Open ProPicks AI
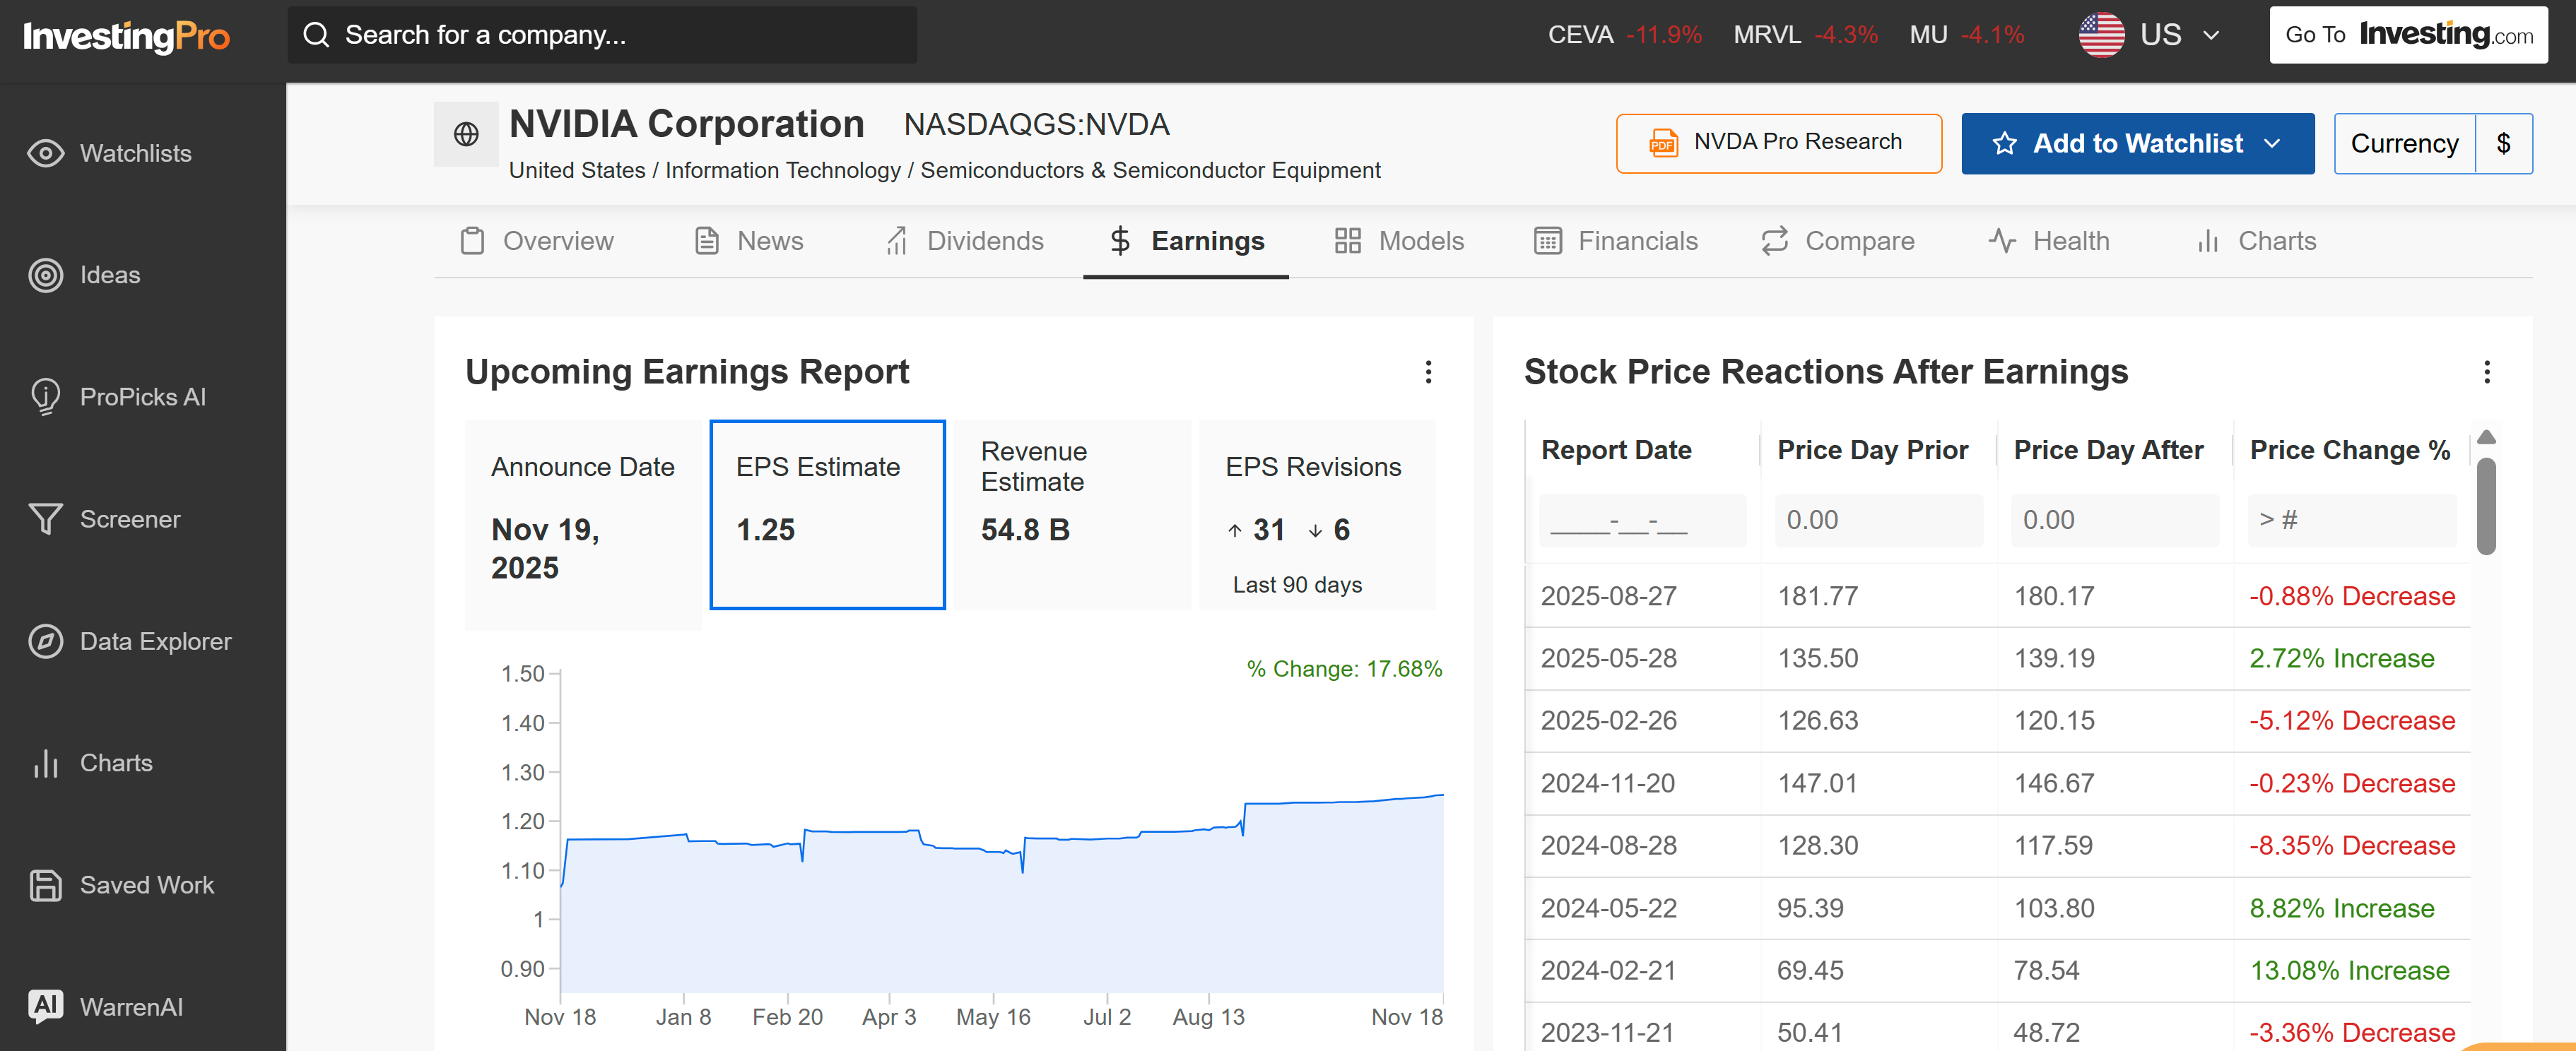2576x1051 pixels. tap(143, 397)
